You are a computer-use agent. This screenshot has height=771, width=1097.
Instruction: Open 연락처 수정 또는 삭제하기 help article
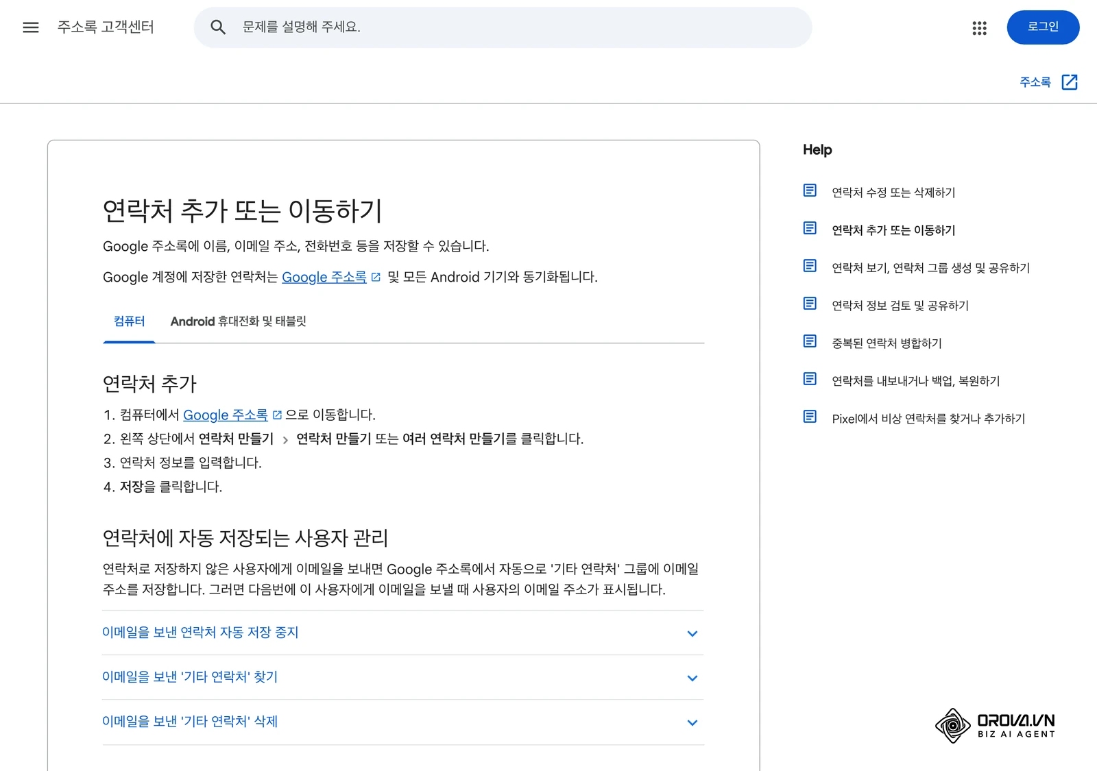click(893, 193)
